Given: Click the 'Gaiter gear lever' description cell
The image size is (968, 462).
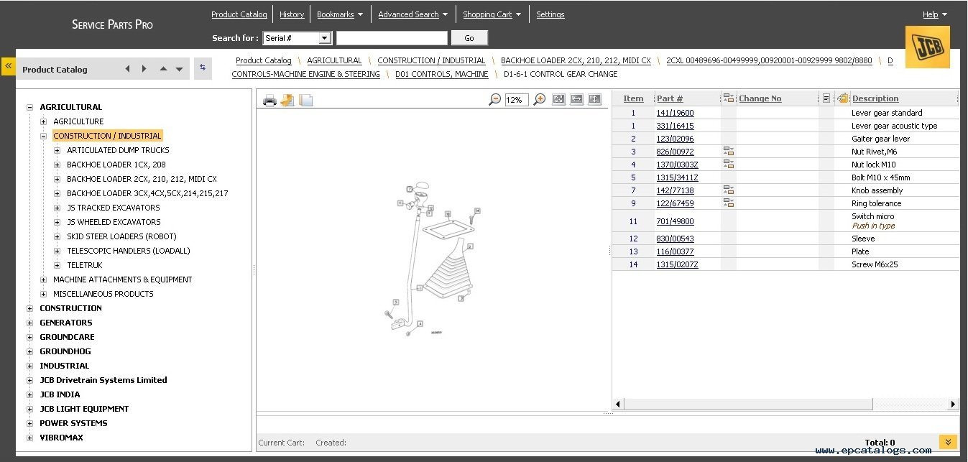Looking at the screenshot, I should [x=880, y=139].
